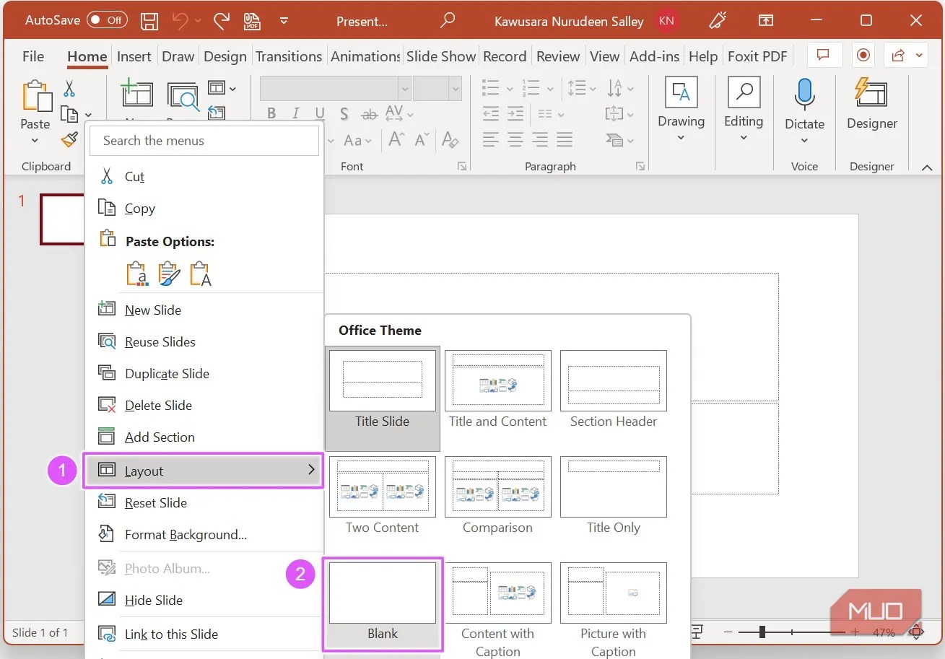Screen dimensions: 945x659
Task: Switch to the Animations tab
Action: (x=365, y=56)
